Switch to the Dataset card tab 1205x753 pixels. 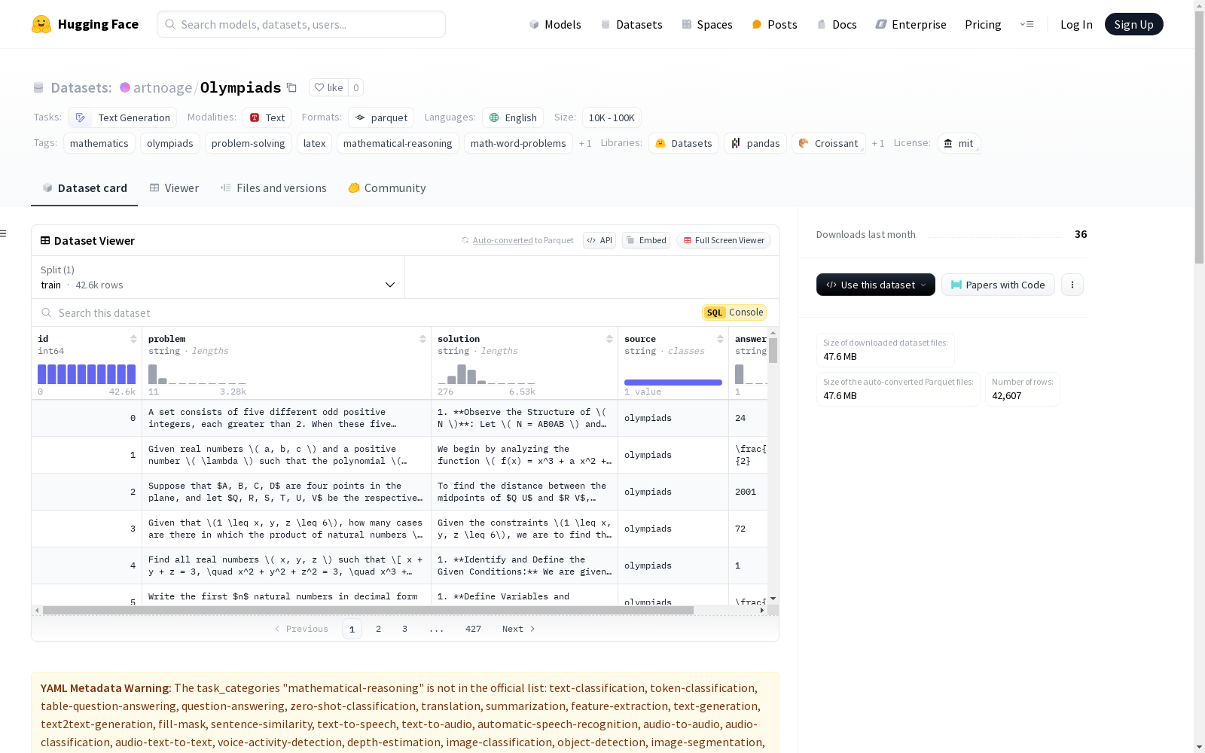(84, 188)
